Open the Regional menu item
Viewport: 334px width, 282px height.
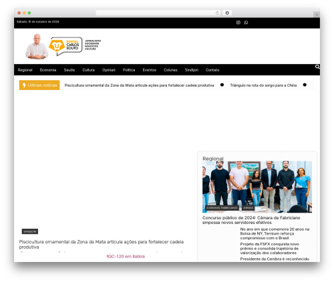click(x=25, y=70)
